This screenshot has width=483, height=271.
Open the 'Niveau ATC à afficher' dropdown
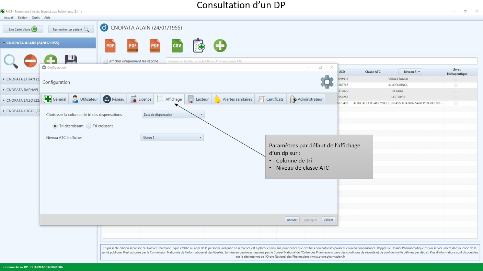(x=172, y=137)
